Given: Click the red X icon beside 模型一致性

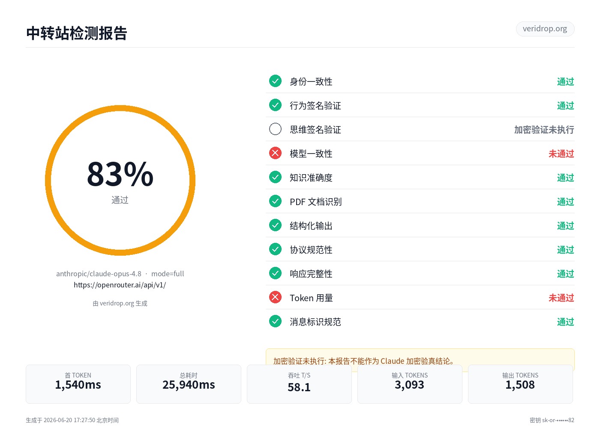Looking at the screenshot, I should pyautogui.click(x=275, y=153).
